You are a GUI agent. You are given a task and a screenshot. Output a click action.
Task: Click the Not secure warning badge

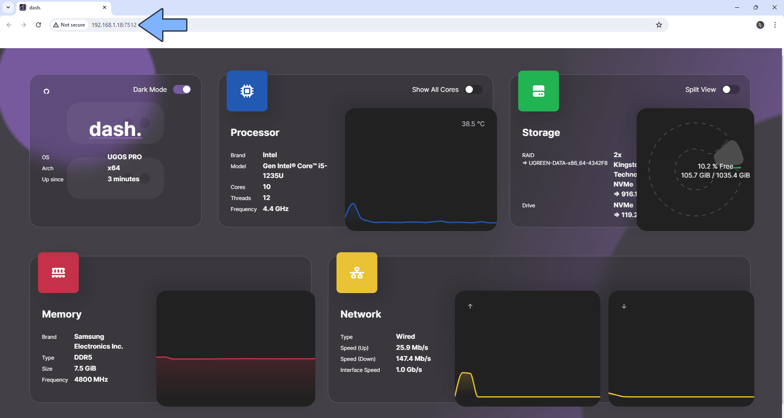click(69, 25)
